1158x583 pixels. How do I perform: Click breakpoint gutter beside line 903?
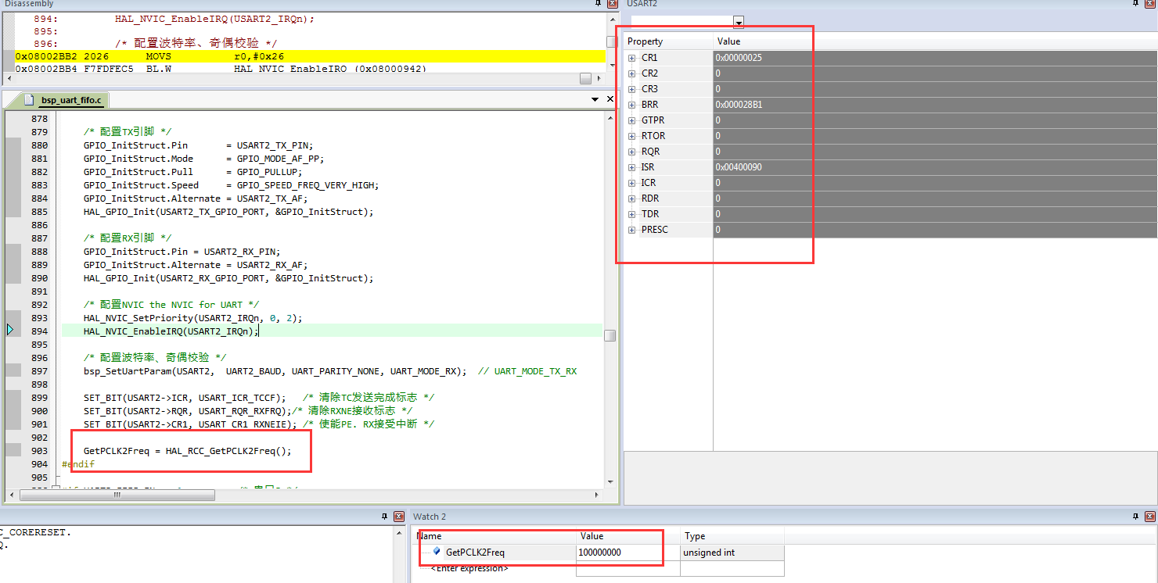click(x=13, y=451)
